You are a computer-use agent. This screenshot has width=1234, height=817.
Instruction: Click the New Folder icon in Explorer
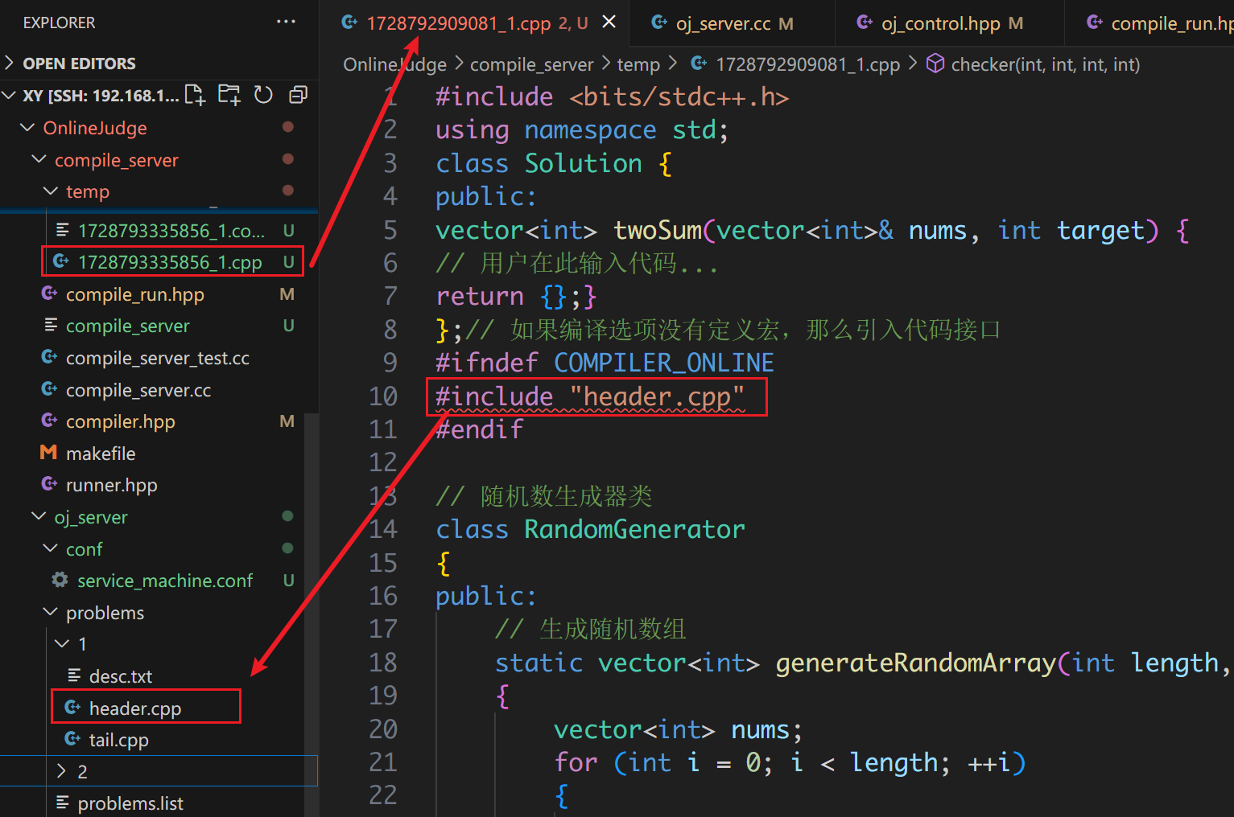click(x=229, y=95)
